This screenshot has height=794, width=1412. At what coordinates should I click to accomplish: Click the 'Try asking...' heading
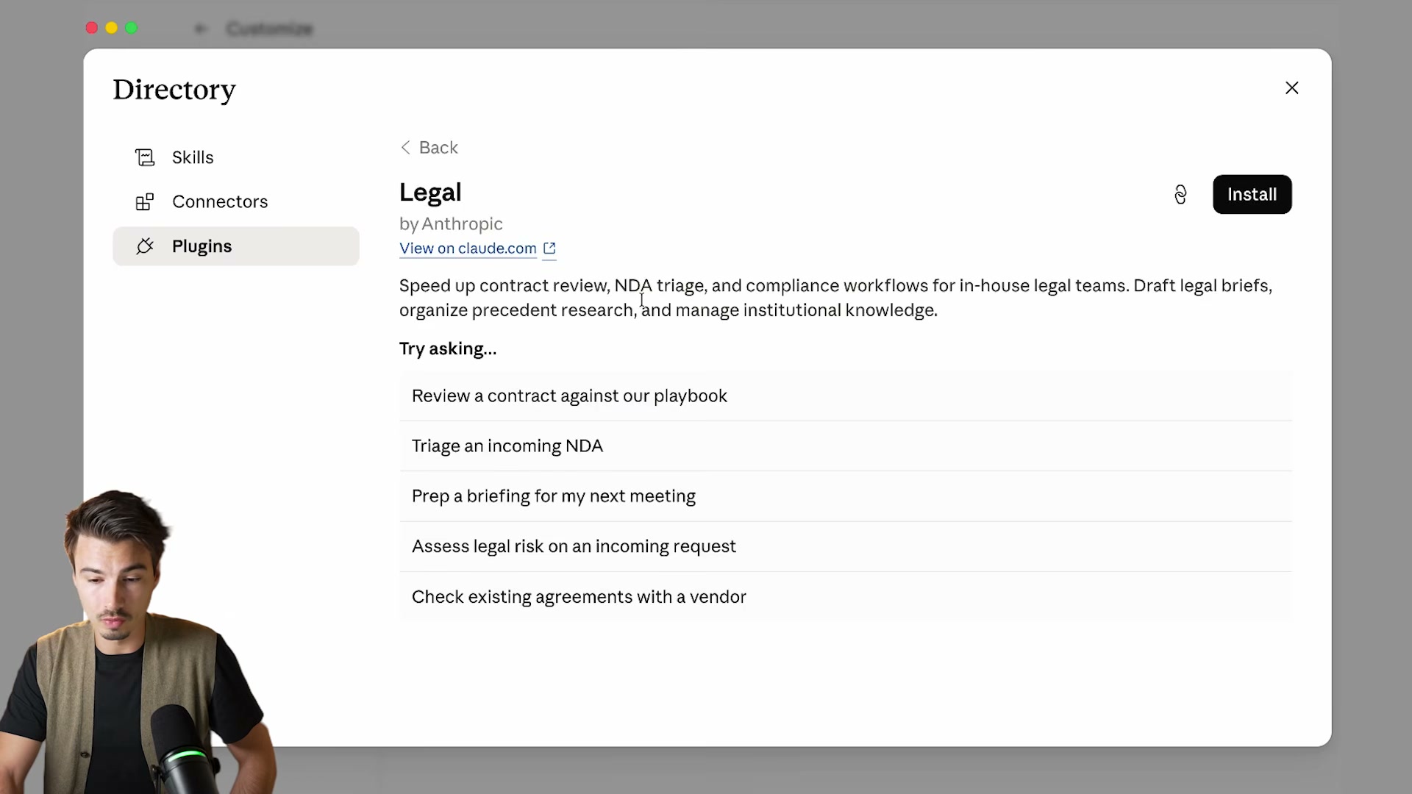pos(448,349)
